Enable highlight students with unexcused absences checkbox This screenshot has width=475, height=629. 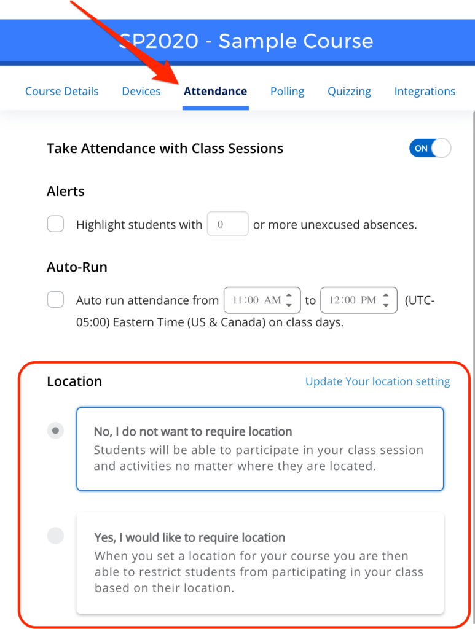(x=56, y=225)
